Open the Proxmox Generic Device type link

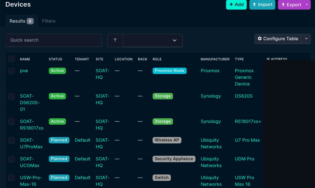click(x=244, y=77)
